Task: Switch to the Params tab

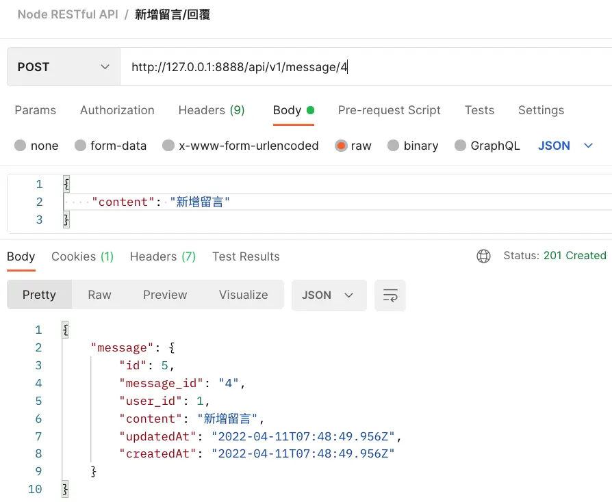Action: [36, 110]
